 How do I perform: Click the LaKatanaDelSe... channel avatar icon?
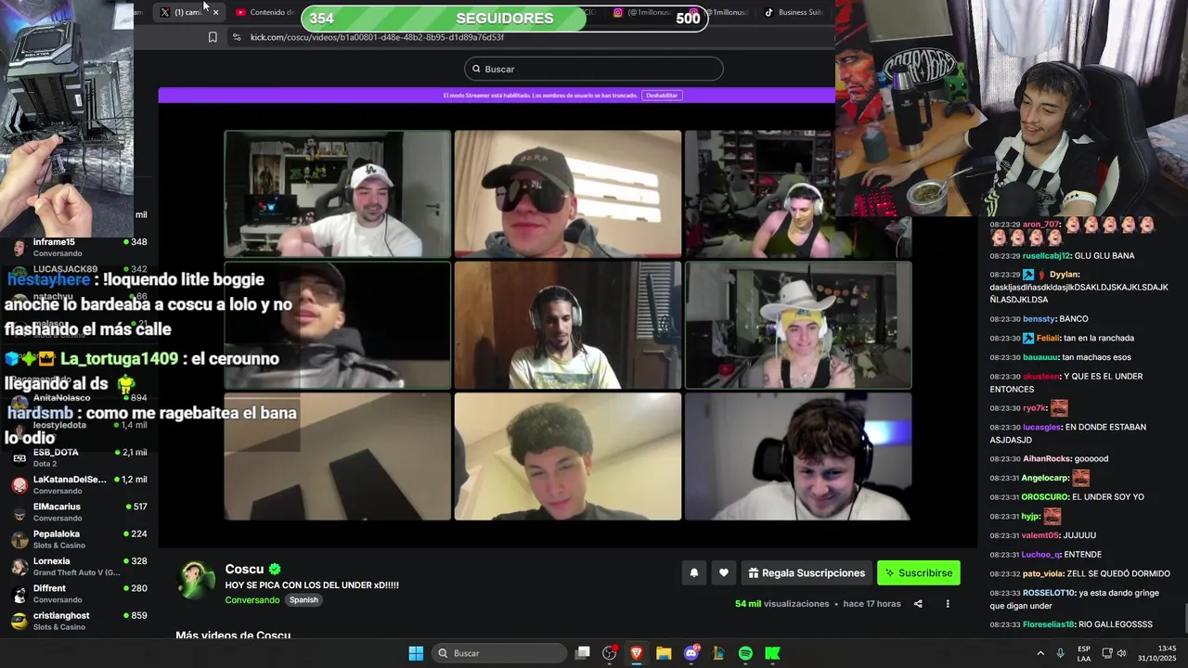pyautogui.click(x=19, y=484)
